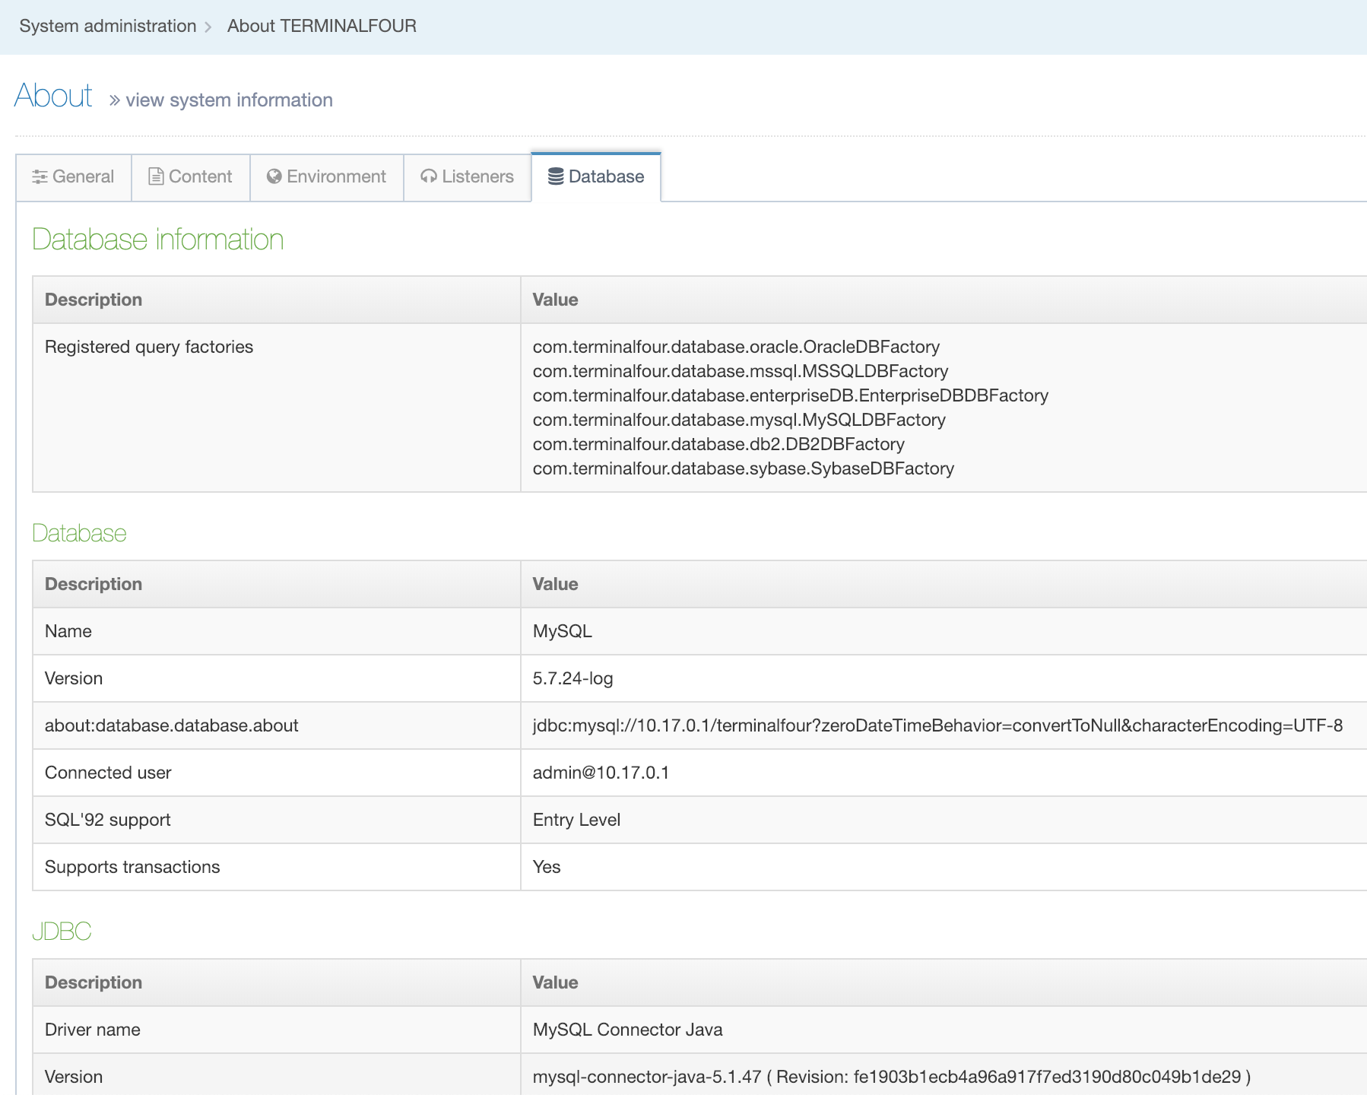Click About TERMINALFOUR in breadcrumb
Image resolution: width=1367 pixels, height=1095 pixels.
[x=322, y=26]
